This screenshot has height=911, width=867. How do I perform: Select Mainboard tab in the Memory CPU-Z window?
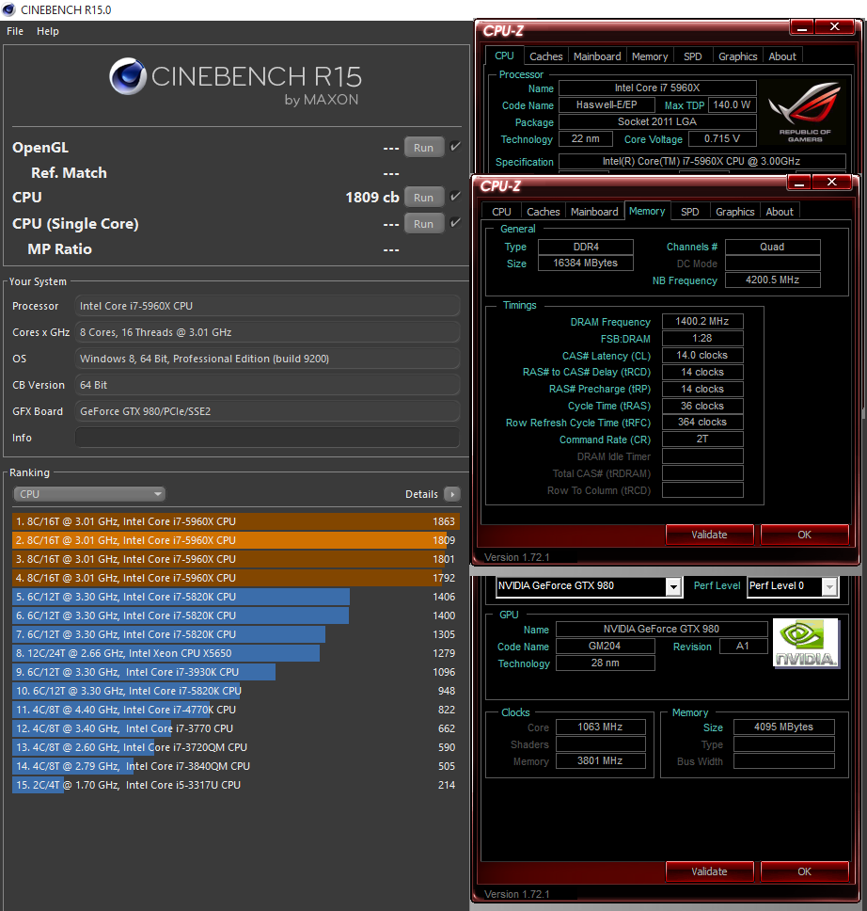[594, 212]
